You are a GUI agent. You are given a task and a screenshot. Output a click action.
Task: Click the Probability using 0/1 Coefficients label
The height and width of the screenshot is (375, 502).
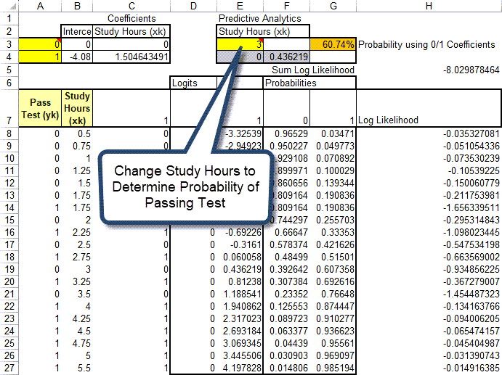tap(426, 44)
